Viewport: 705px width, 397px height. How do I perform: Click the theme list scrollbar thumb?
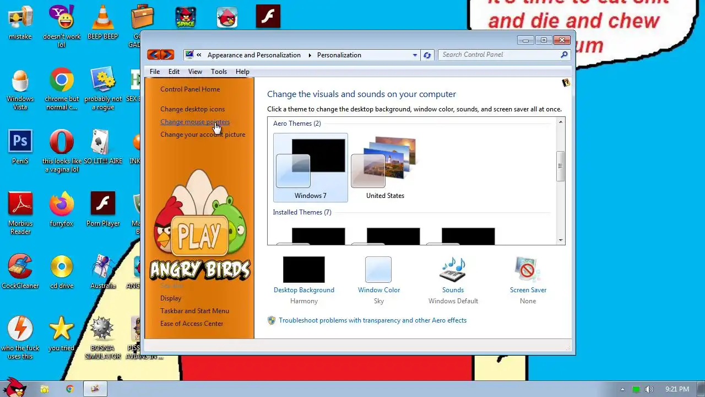[561, 166]
